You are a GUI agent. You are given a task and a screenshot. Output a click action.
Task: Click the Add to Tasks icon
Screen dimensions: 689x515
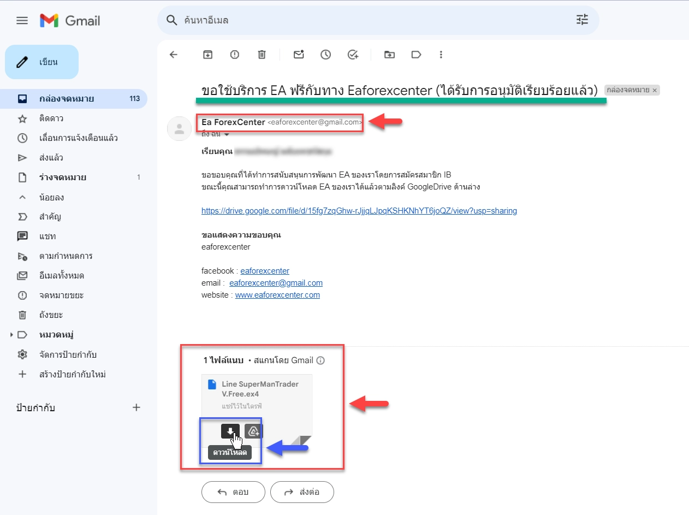pos(353,55)
